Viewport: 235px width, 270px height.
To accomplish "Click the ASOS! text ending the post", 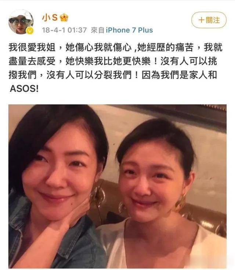I will pos(24,89).
